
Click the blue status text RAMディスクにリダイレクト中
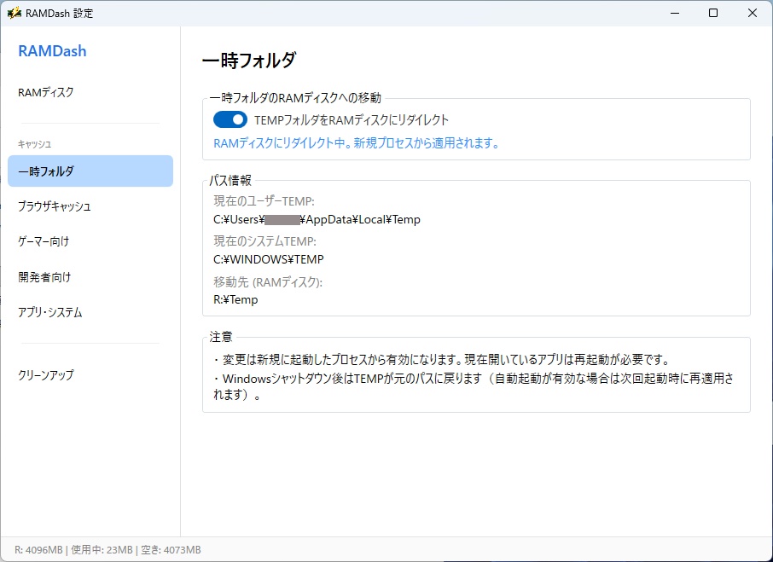[357, 142]
